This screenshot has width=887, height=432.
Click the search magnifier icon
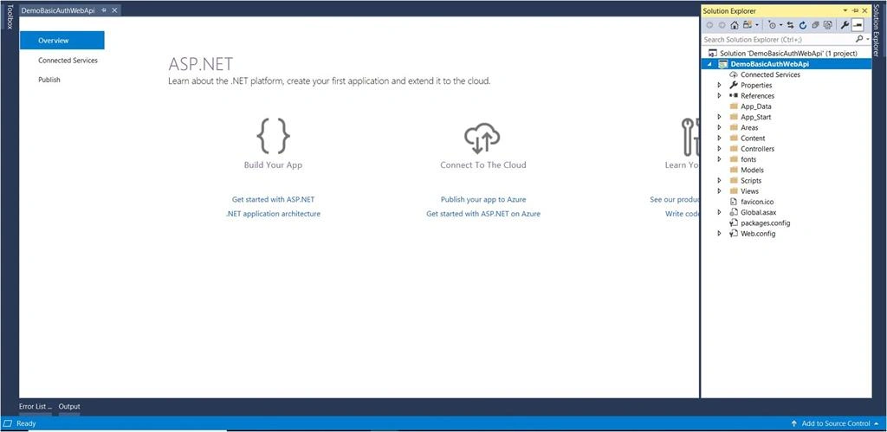coord(859,39)
